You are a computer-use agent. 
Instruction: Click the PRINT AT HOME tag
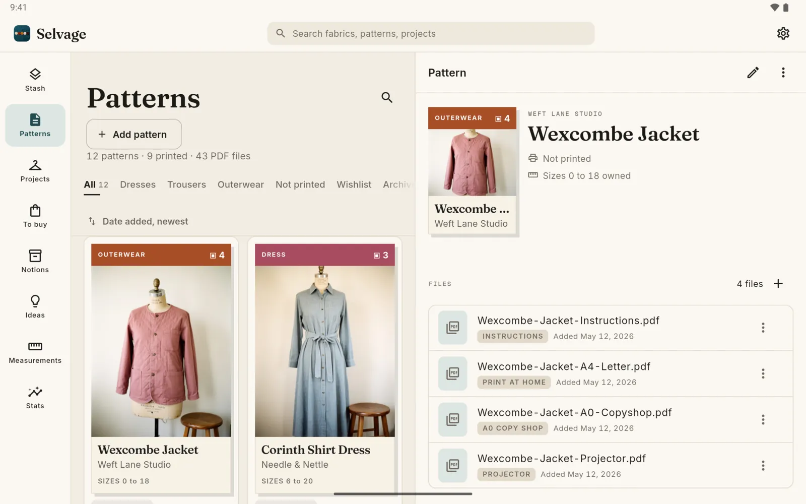coord(514,382)
